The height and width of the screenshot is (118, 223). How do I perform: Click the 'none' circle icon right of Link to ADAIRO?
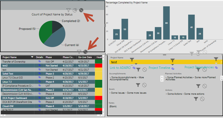pos(145,69)
